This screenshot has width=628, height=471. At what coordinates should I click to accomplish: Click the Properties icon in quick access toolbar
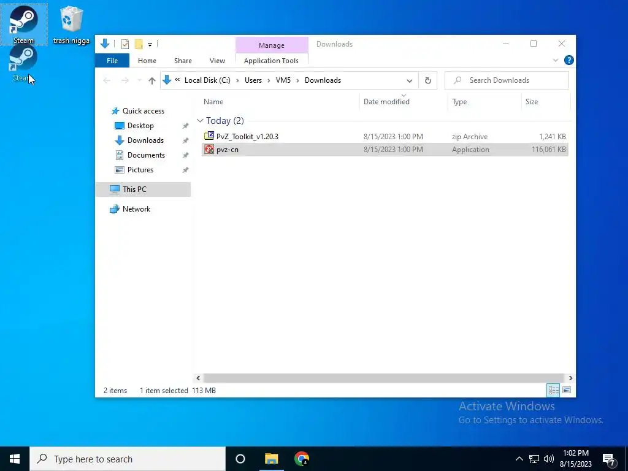[125, 44]
